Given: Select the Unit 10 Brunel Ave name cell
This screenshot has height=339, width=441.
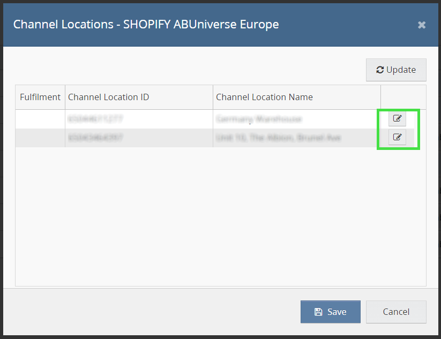Looking at the screenshot, I should coord(278,138).
